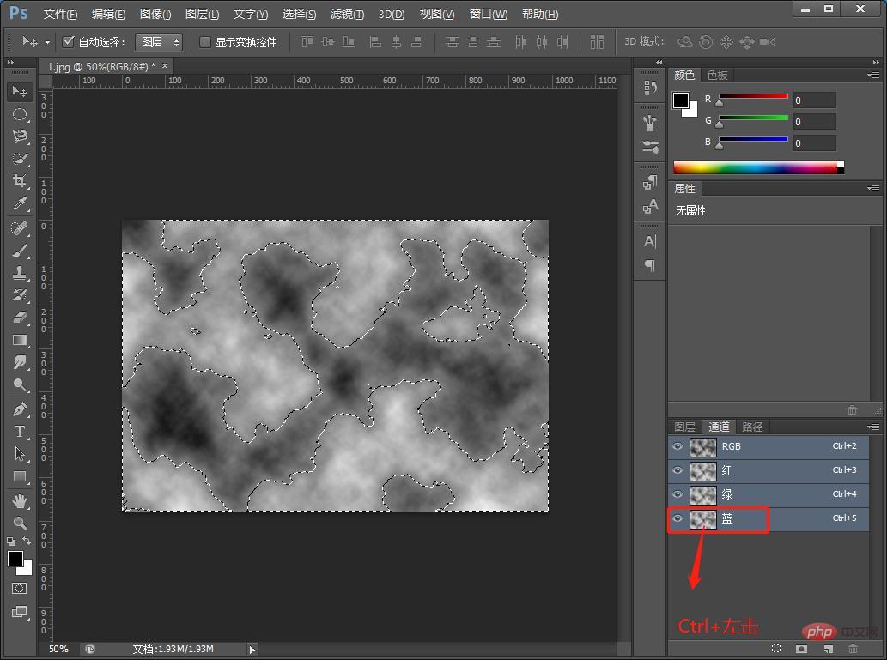Open the Character panel icon
Viewport: 887px width, 660px height.
tap(650, 241)
